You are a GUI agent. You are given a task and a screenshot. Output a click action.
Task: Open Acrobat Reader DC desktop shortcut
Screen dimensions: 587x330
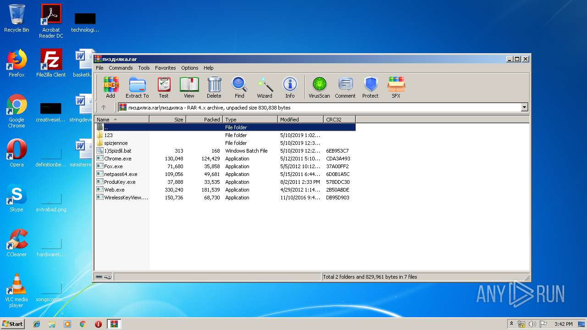(51, 21)
